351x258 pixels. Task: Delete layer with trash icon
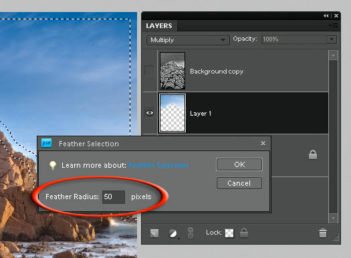tap(322, 233)
